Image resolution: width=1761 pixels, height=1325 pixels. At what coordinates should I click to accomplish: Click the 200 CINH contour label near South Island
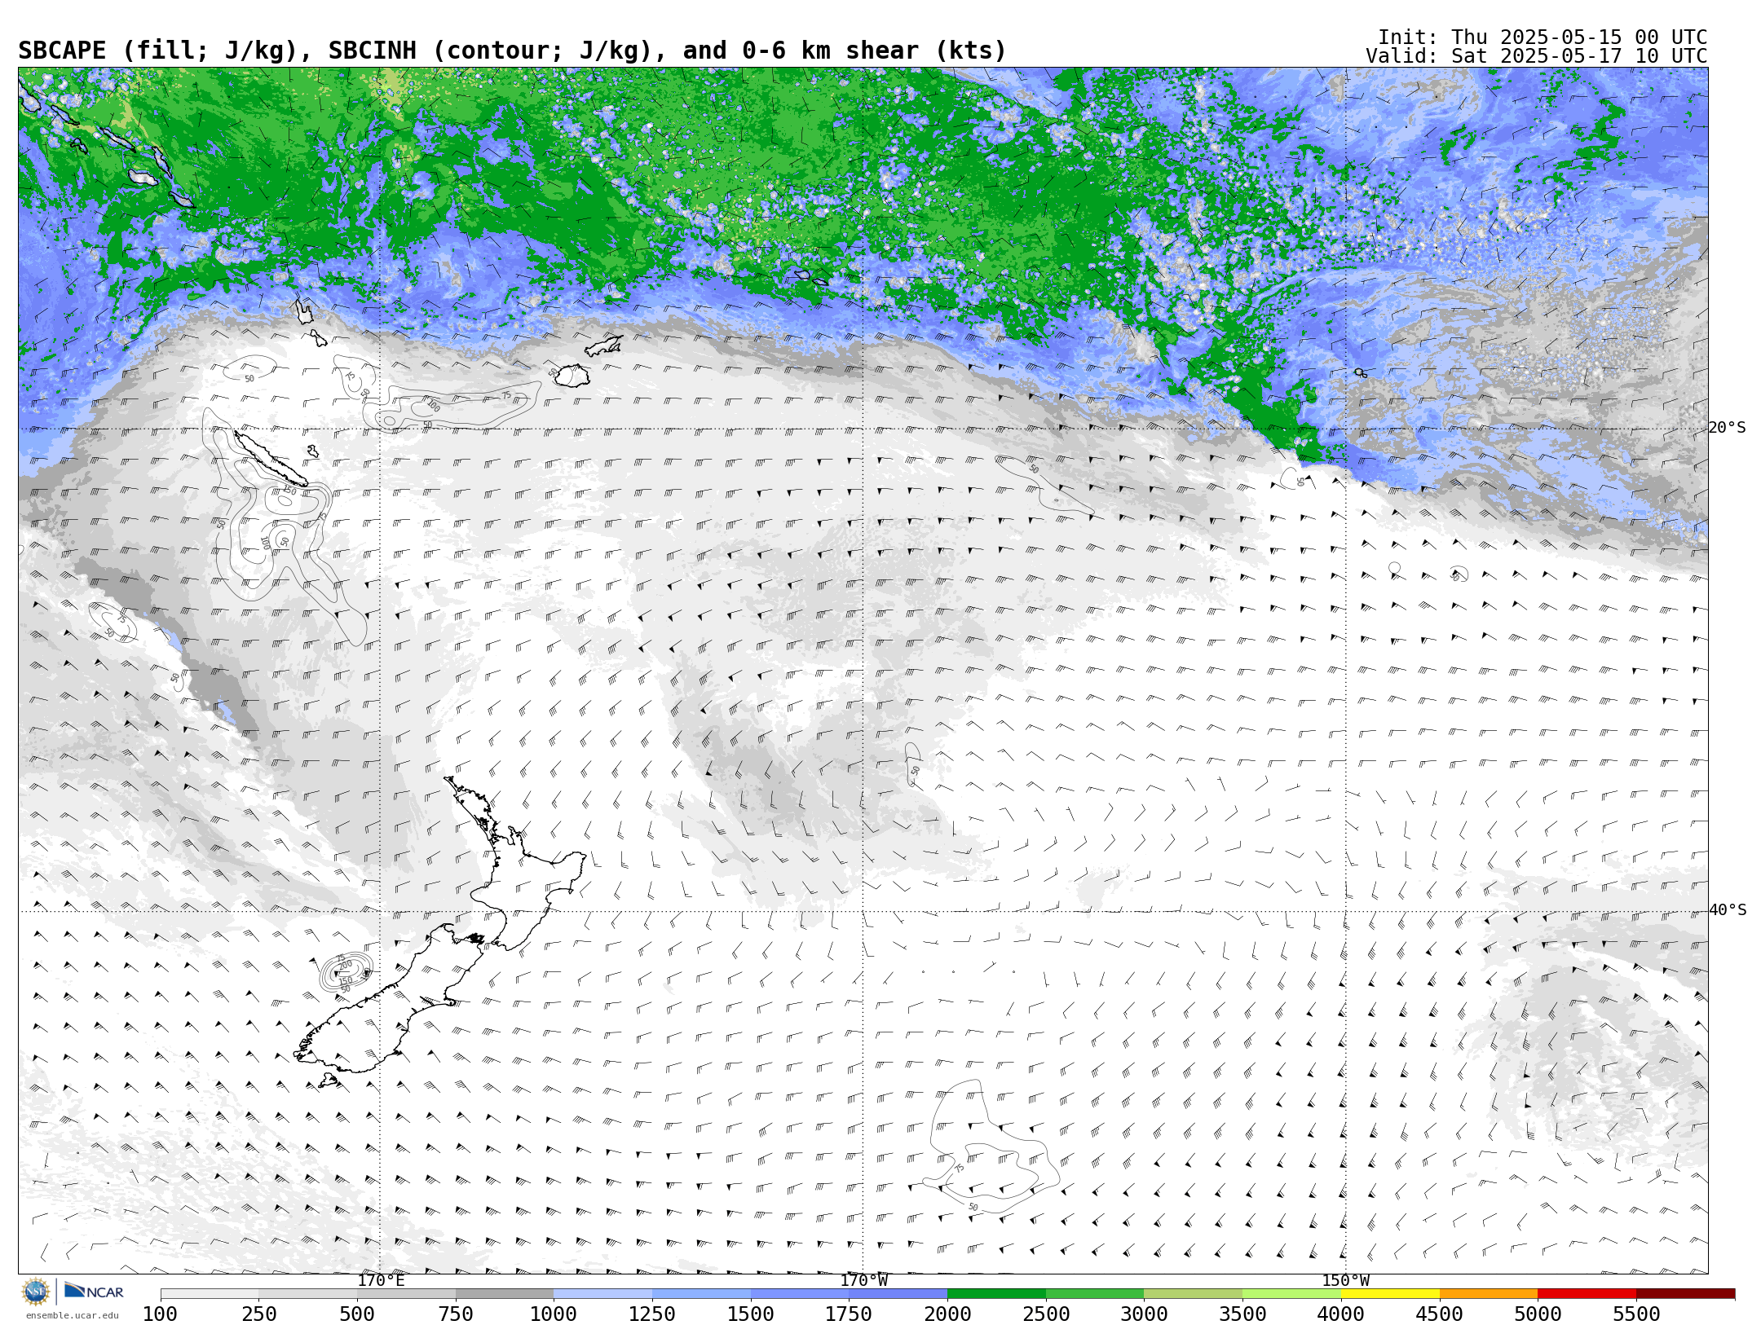(346, 965)
